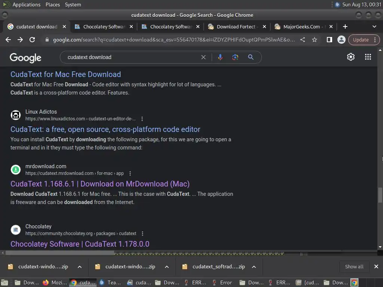The width and height of the screenshot is (383, 287).
Task: Click the vertical page scrollbar thumb
Action: click(x=380, y=195)
